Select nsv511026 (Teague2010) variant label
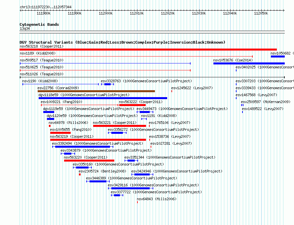This screenshot has width=294, height=225. [x=42, y=74]
